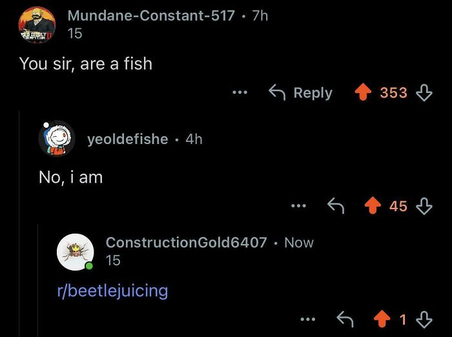
Task: Open more options for MundaneConstant-517's comment
Action: tap(240, 93)
